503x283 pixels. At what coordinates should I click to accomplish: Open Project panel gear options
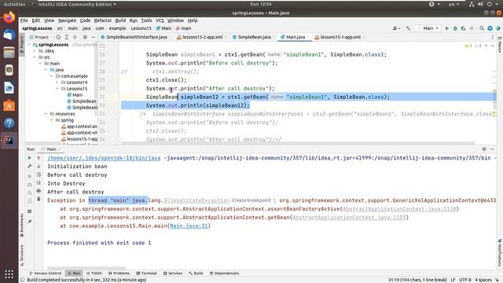click(85, 37)
